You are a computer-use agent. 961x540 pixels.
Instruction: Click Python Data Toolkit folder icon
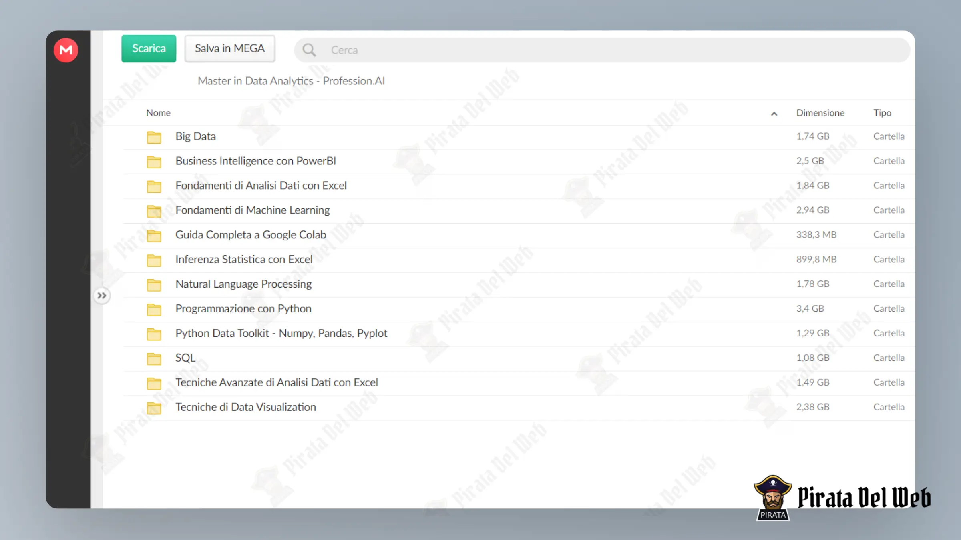click(154, 334)
